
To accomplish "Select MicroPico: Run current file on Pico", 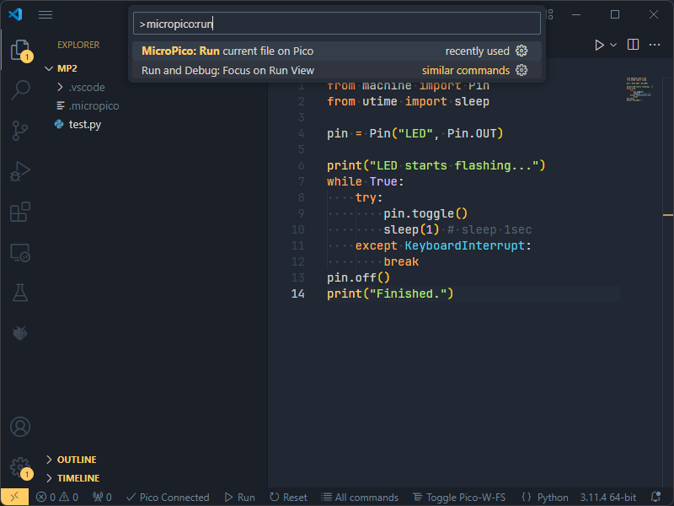I will click(227, 51).
